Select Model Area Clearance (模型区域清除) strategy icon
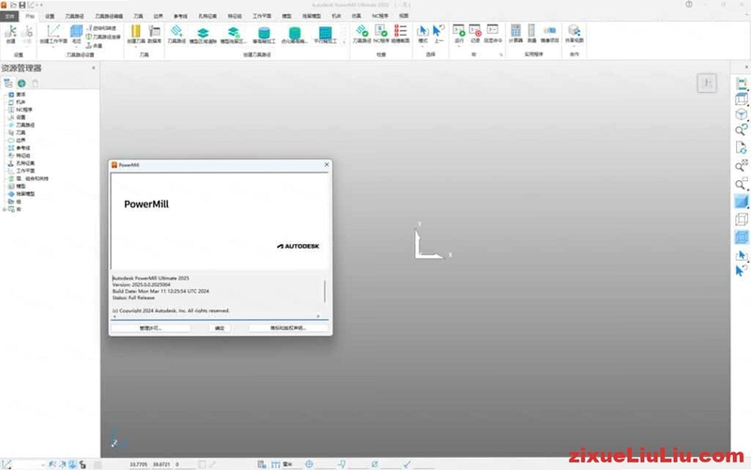This screenshot has width=751, height=470. point(203,33)
